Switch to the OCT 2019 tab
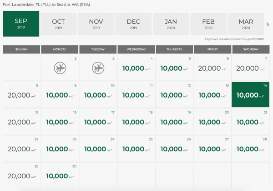The width and height of the screenshot is (273, 191). 58,24
